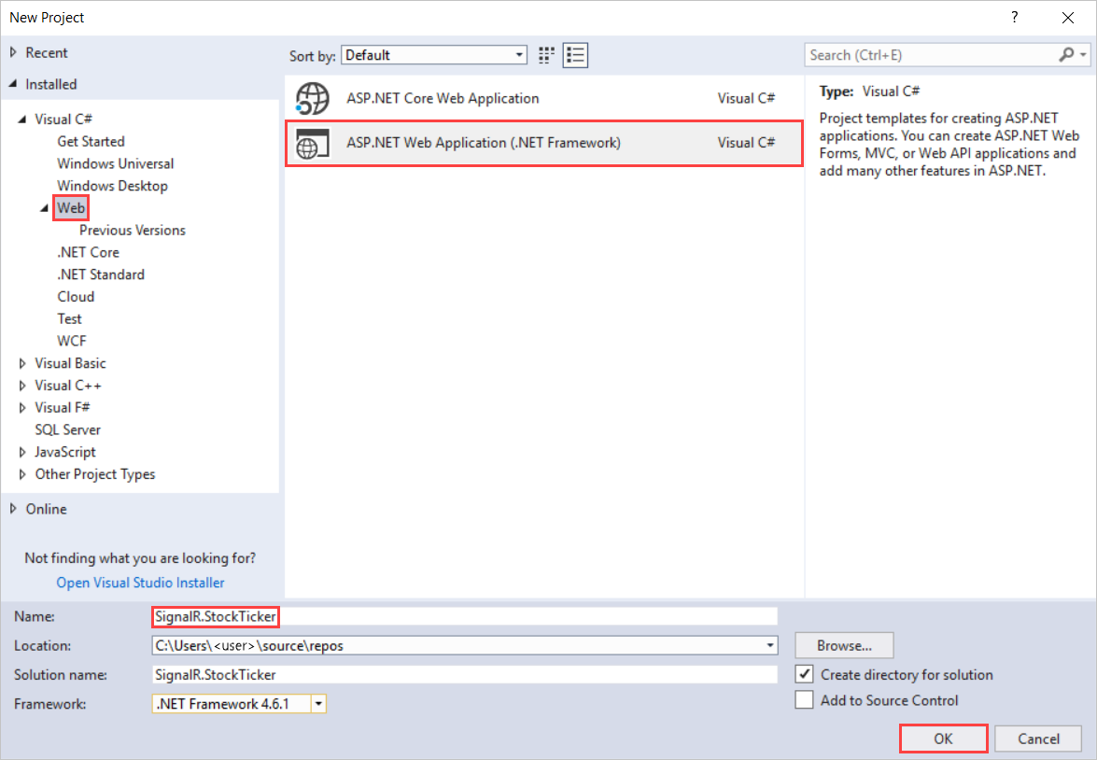This screenshot has height=760, width=1097.
Task: Click the OK button
Action: pos(943,739)
